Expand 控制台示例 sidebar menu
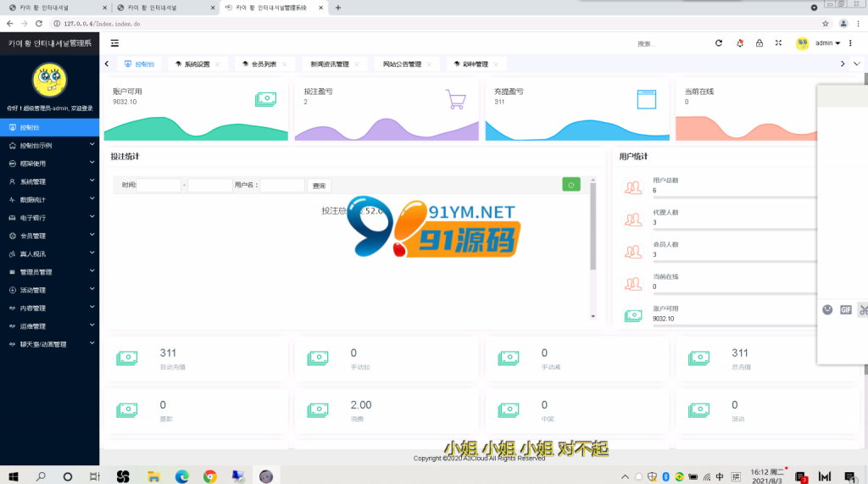The width and height of the screenshot is (868, 484). point(50,145)
